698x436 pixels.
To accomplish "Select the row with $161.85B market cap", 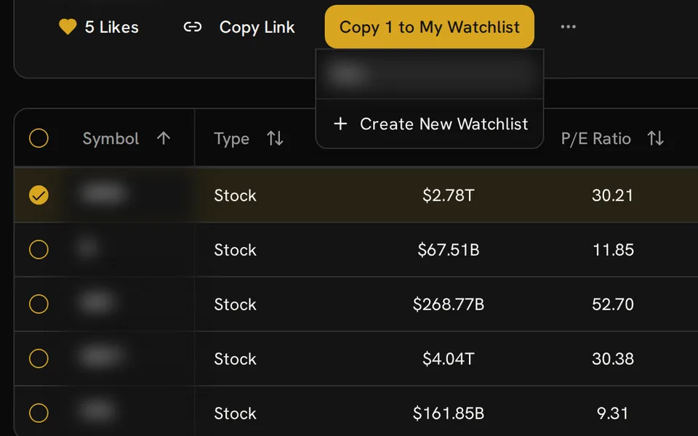I will (39, 413).
